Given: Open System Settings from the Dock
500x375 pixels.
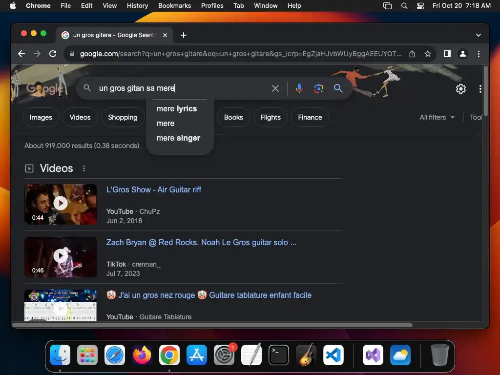Looking at the screenshot, I should tap(224, 355).
